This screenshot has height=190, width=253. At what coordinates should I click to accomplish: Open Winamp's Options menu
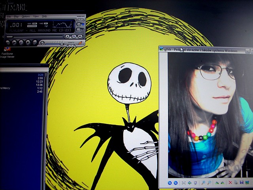pyautogui.click(x=26, y=17)
